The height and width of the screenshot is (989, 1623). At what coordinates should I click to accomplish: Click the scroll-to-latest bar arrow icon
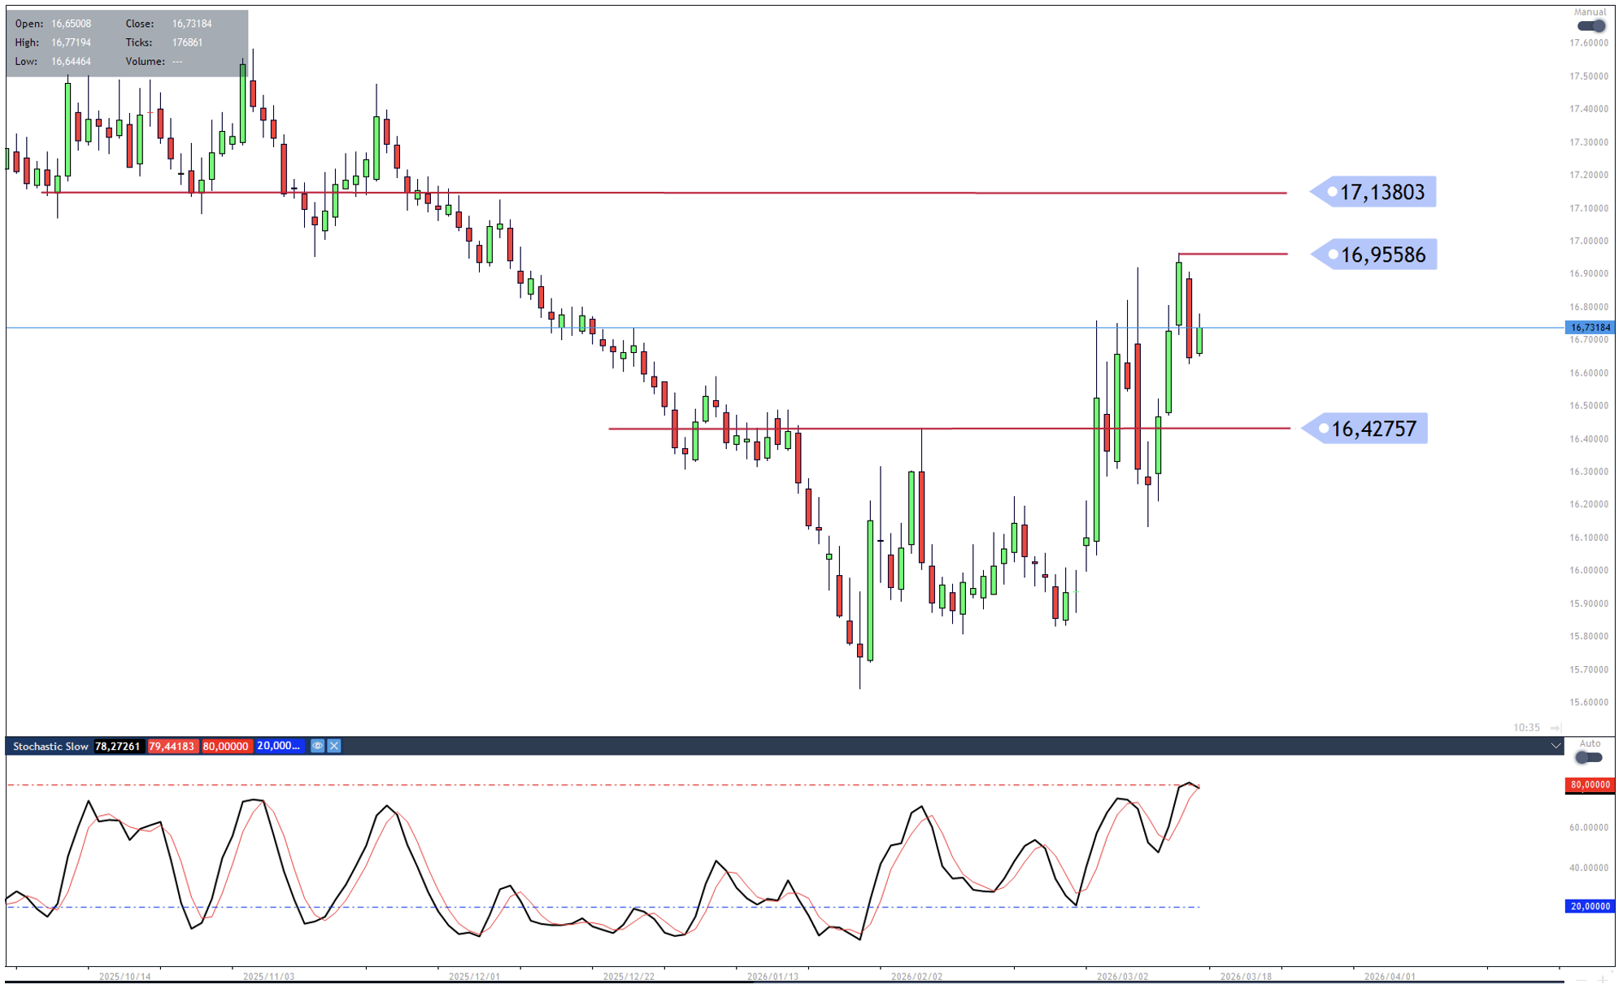click(x=1555, y=727)
